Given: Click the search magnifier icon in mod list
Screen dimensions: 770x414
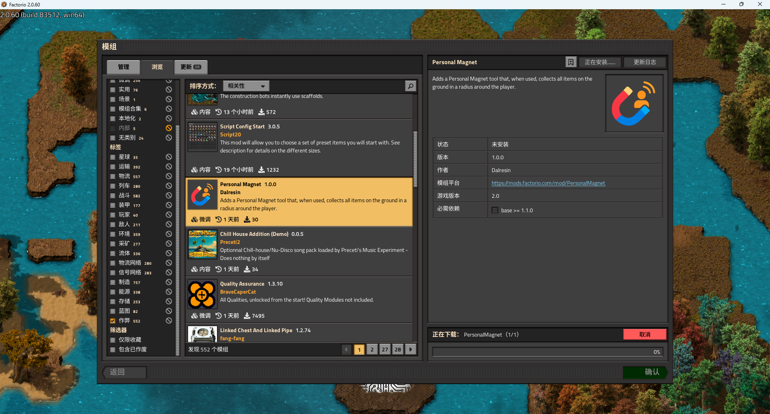Looking at the screenshot, I should click(x=411, y=86).
